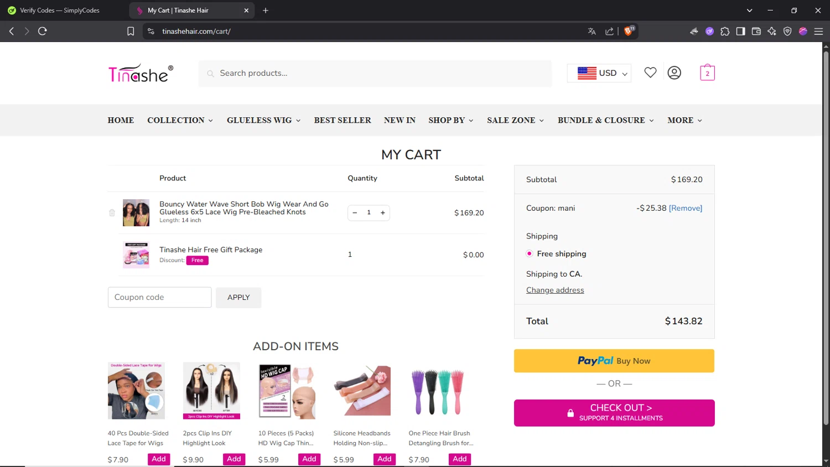The width and height of the screenshot is (830, 467).
Task: Open Tinashe Hair Free Gift Package link
Action: coord(211,250)
